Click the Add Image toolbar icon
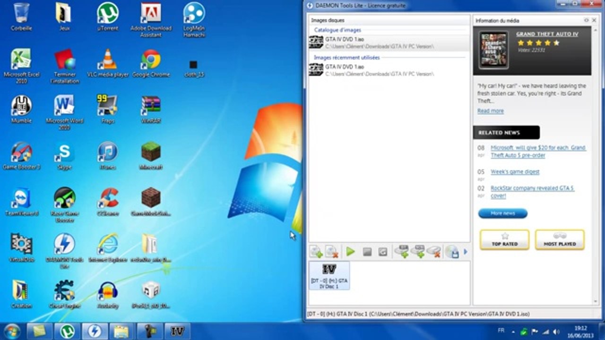The image size is (605, 340). 316,252
